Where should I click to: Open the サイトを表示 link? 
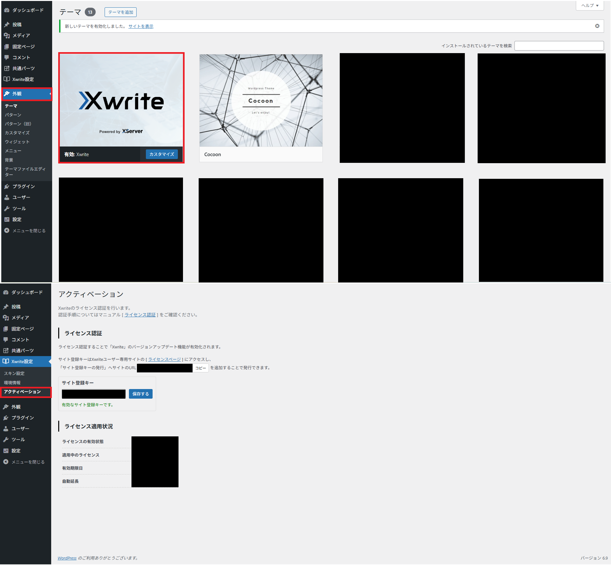tap(141, 26)
